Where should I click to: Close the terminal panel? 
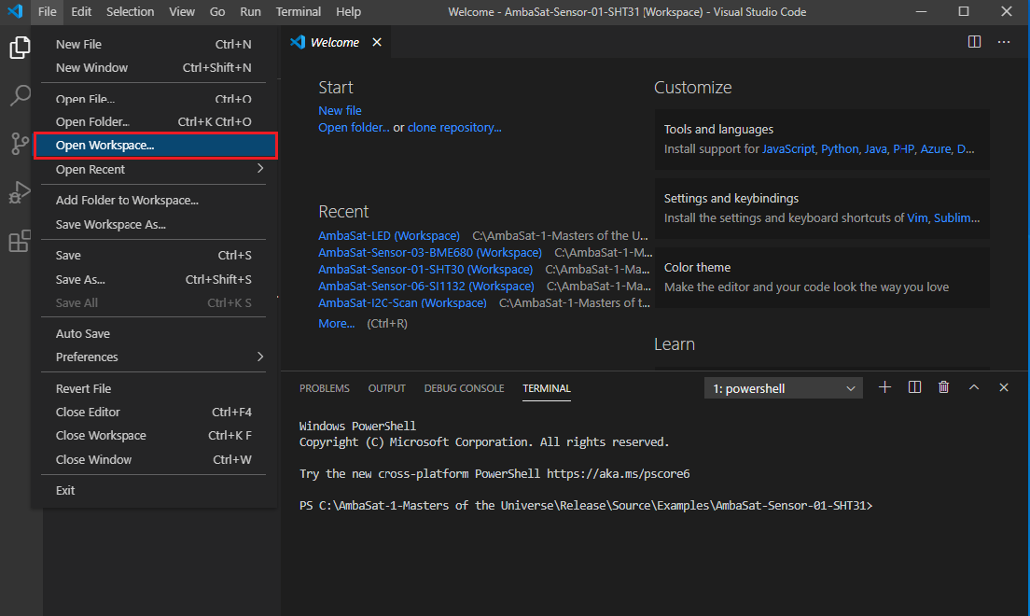[1004, 387]
